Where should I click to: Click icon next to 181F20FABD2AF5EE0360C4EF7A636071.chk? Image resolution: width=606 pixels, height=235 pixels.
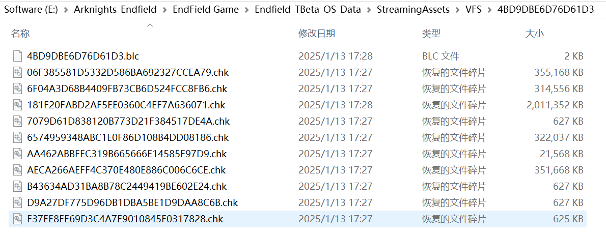18,105
